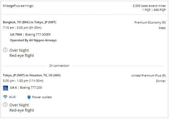Image resolution: width=169 pixels, height=119 pixels.
Task: Click the Bangkok to Tokyo route heading
Action: (29, 22)
